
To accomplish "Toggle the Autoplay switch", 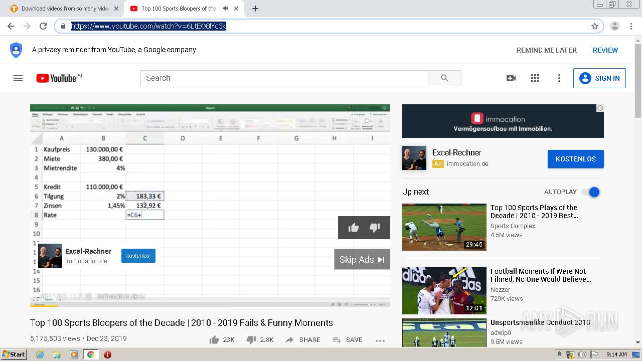I will (591, 192).
